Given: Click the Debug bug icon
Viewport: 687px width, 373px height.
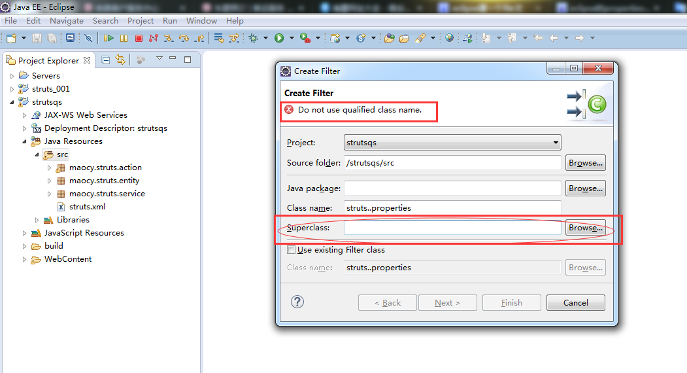Looking at the screenshot, I should (x=254, y=38).
